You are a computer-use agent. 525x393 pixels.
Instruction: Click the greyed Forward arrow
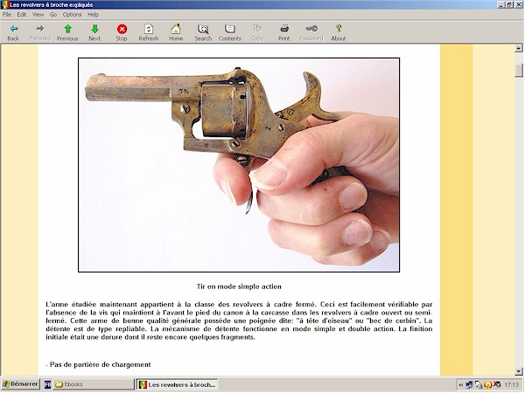coord(40,32)
